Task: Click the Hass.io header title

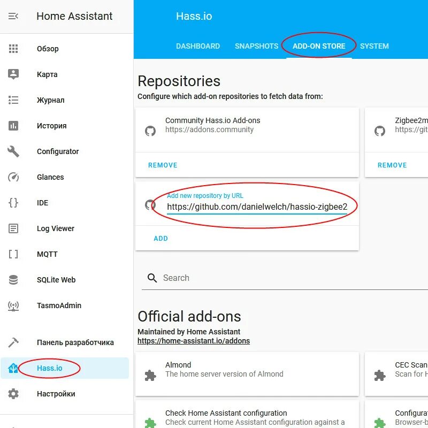Action: [194, 16]
